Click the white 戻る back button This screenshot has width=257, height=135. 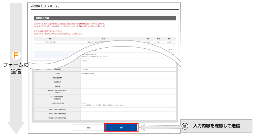89,128
